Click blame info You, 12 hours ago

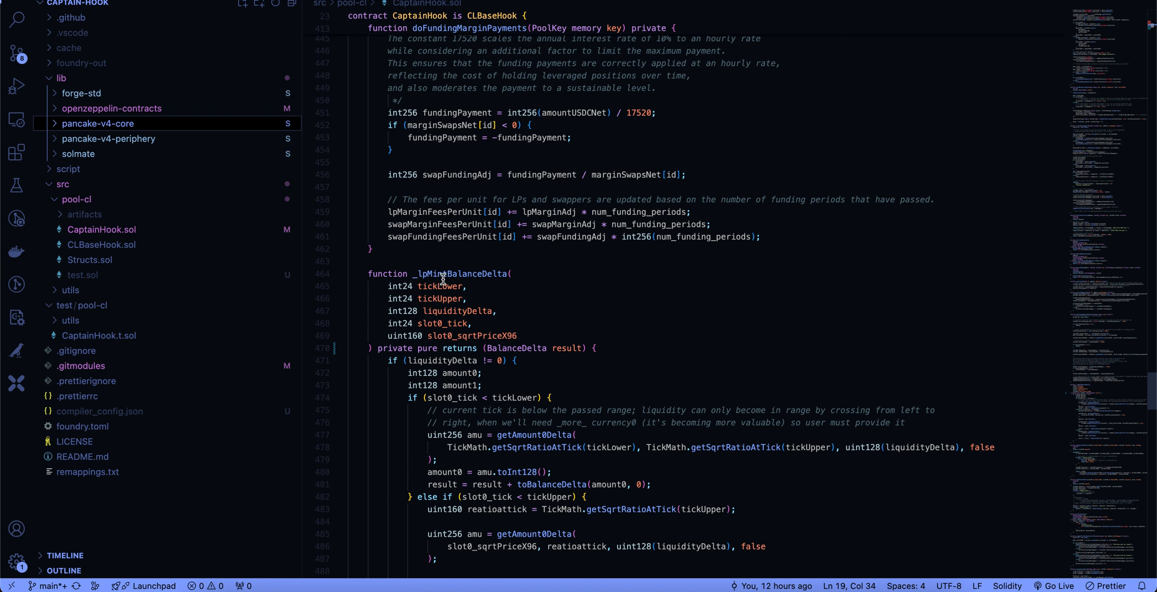pos(771,586)
